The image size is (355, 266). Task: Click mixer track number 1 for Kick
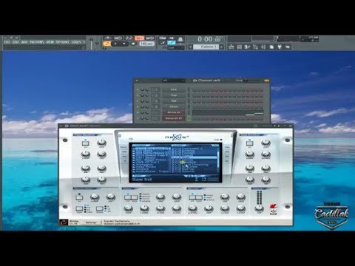[156, 89]
